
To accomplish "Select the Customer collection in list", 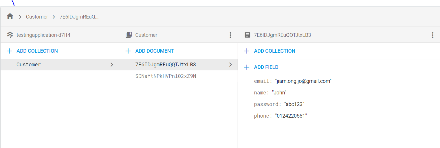I will click(x=29, y=65).
